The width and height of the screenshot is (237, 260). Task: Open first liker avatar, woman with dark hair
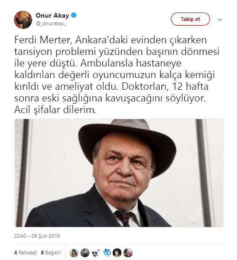click(74, 253)
